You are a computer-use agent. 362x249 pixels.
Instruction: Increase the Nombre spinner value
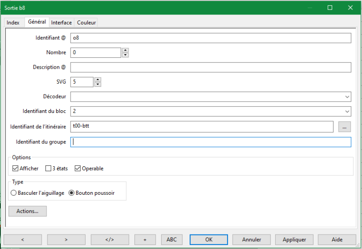click(125, 50)
